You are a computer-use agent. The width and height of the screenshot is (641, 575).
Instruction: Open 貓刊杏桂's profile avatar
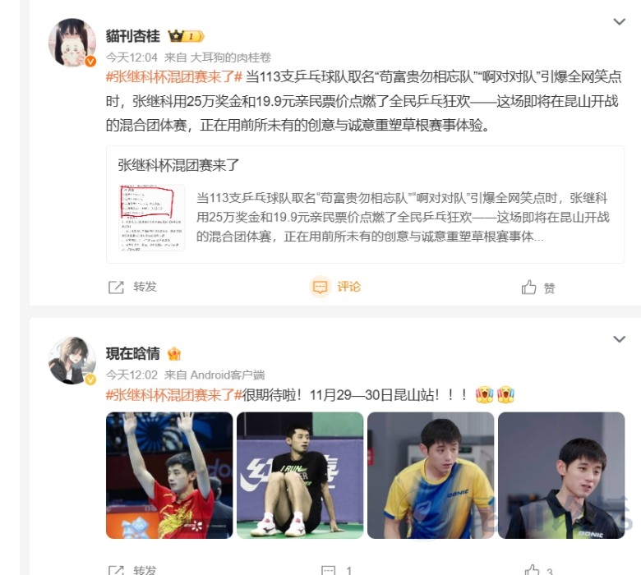pos(72,42)
